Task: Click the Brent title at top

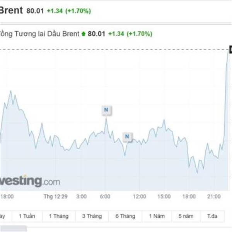Action: tap(11, 10)
